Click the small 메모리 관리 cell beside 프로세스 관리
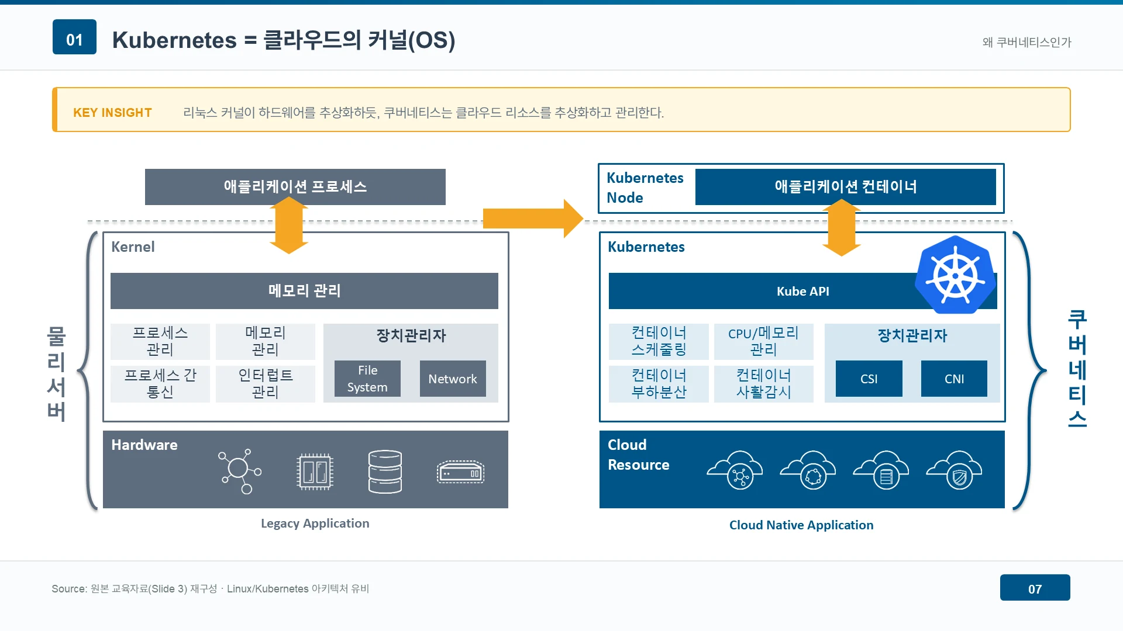 [x=266, y=342]
